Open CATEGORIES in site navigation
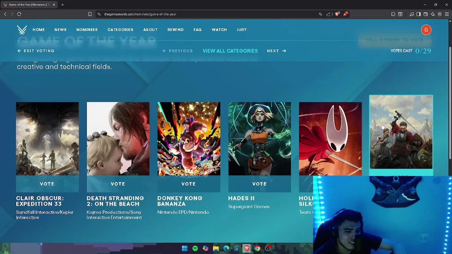452x254 pixels. (120, 30)
